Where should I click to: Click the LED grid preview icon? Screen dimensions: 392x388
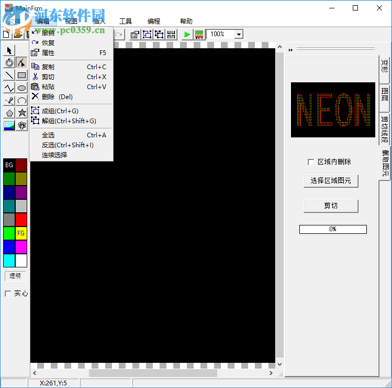(199, 34)
